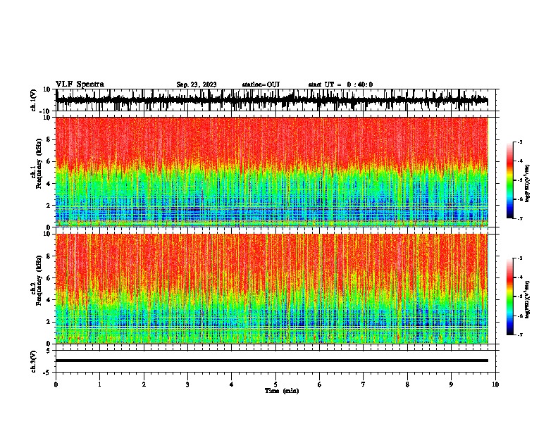Click the ch.2 spectrogram color bar

tap(510, 296)
